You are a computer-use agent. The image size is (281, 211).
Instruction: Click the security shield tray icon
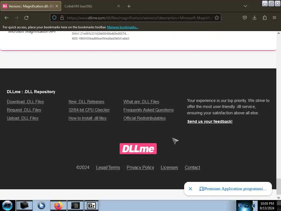point(240,206)
